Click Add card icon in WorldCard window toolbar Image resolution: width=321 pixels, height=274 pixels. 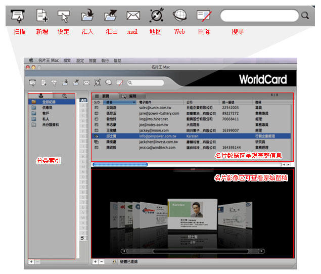[43, 82]
